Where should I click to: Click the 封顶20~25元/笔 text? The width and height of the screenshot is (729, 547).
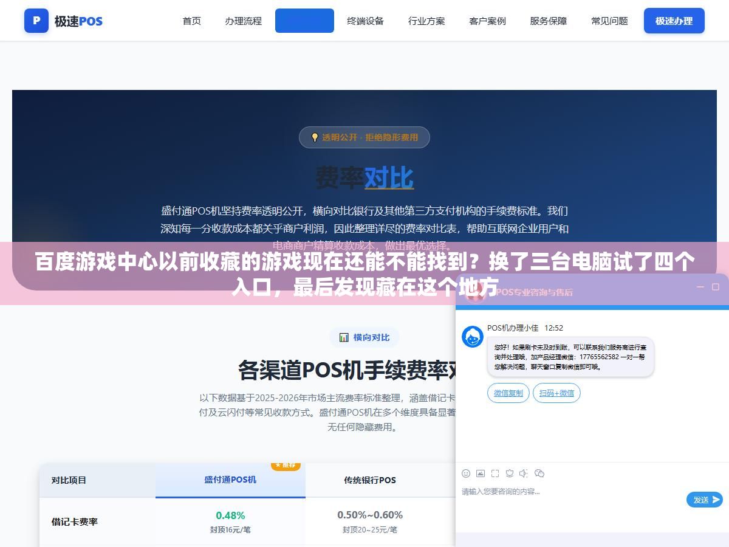point(370,530)
